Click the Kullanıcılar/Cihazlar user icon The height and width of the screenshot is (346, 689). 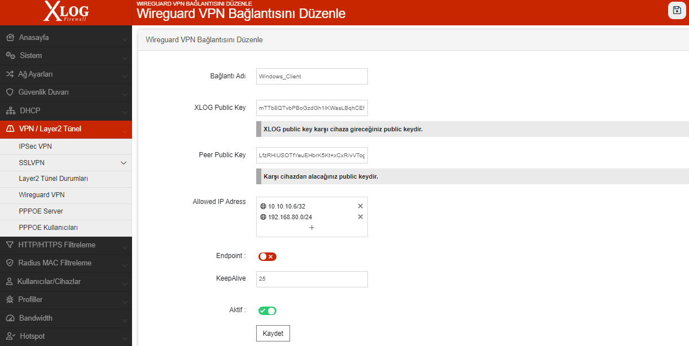(x=10, y=281)
